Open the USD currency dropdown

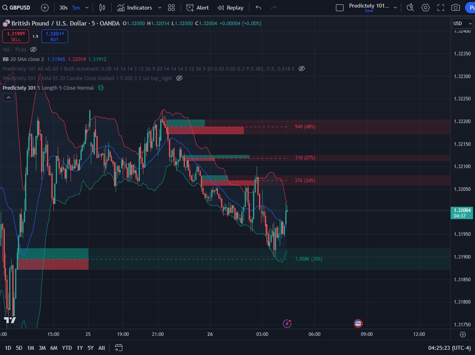click(462, 24)
